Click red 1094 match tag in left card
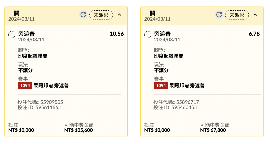 [25, 85]
